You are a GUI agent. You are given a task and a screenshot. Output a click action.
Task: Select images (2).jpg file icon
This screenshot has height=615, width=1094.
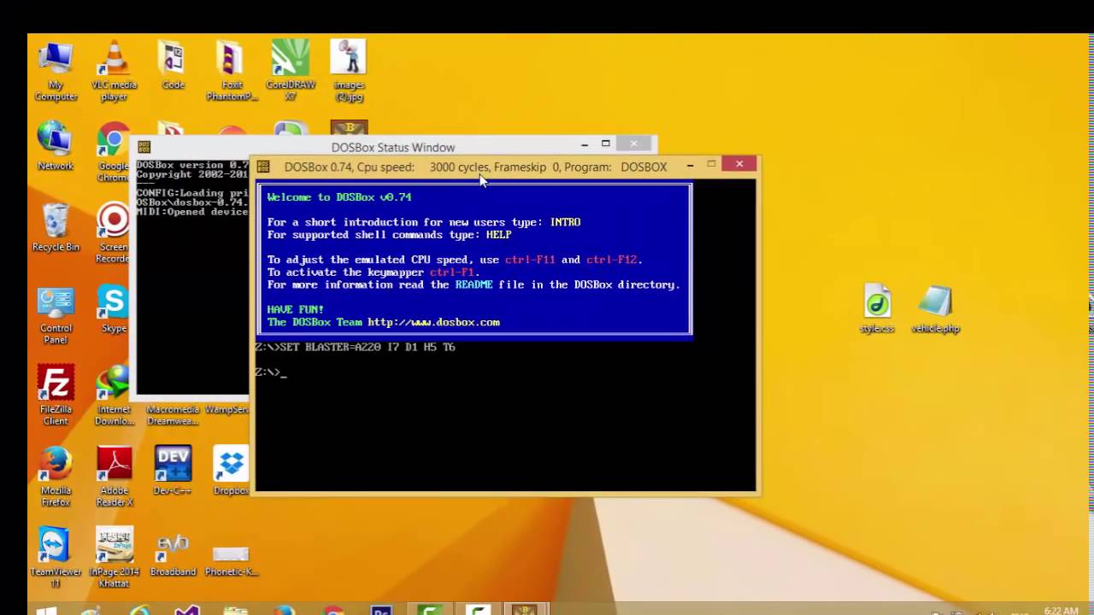(349, 71)
